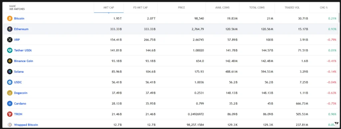Open the Tether USDt link
This screenshot has width=341, height=129.
click(23, 50)
